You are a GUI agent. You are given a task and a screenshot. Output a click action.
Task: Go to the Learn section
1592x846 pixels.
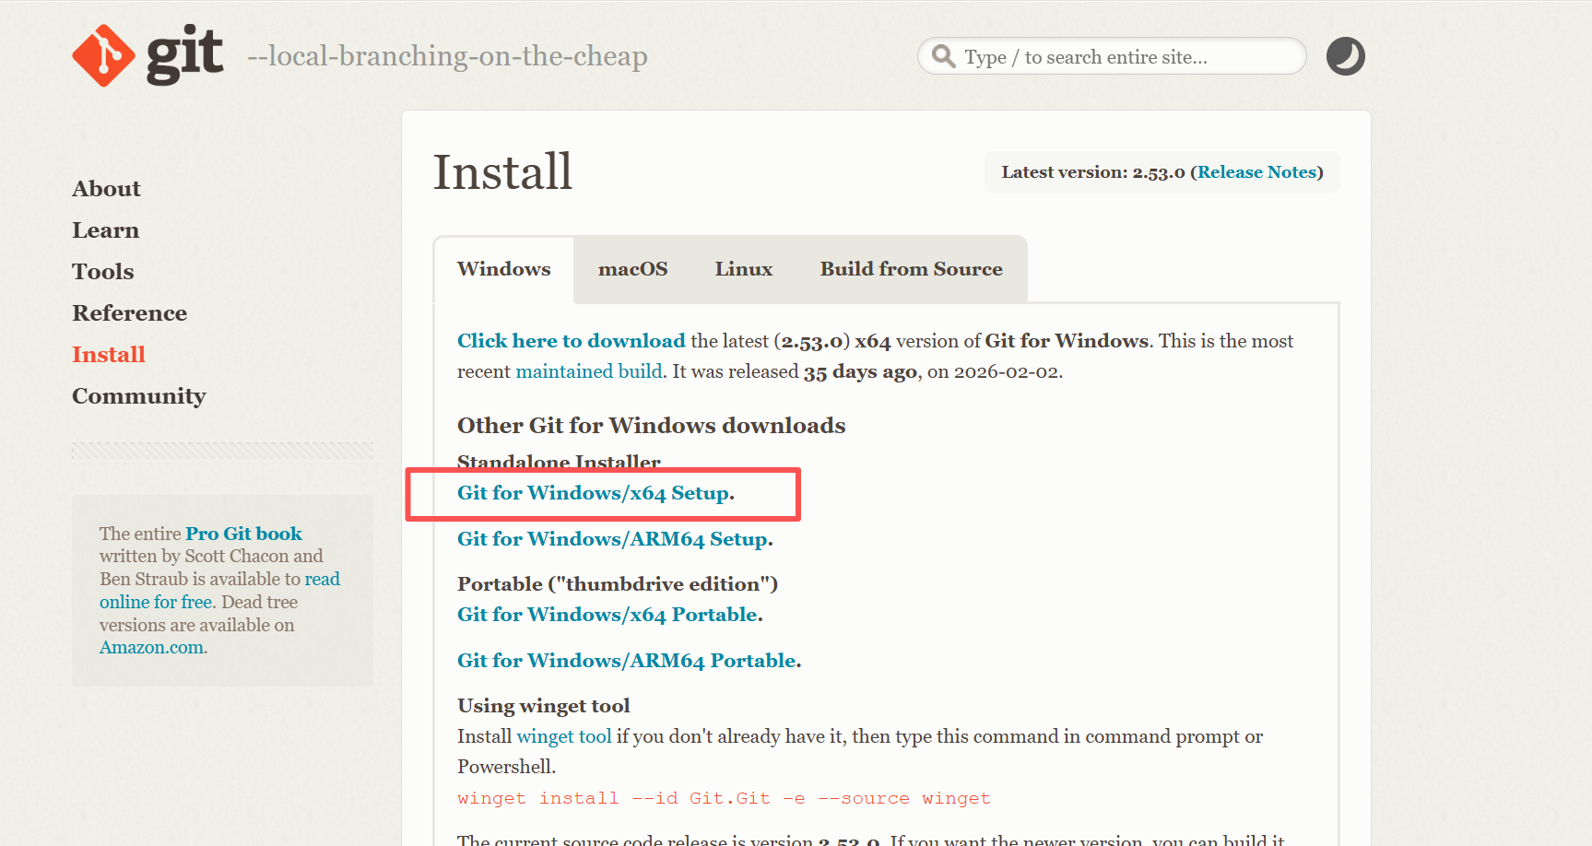(105, 230)
